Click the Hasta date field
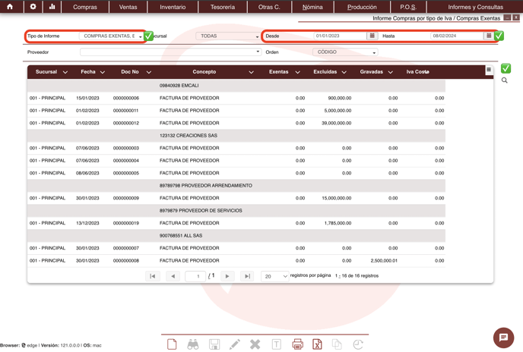The height and width of the screenshot is (352, 523). tap(456, 36)
